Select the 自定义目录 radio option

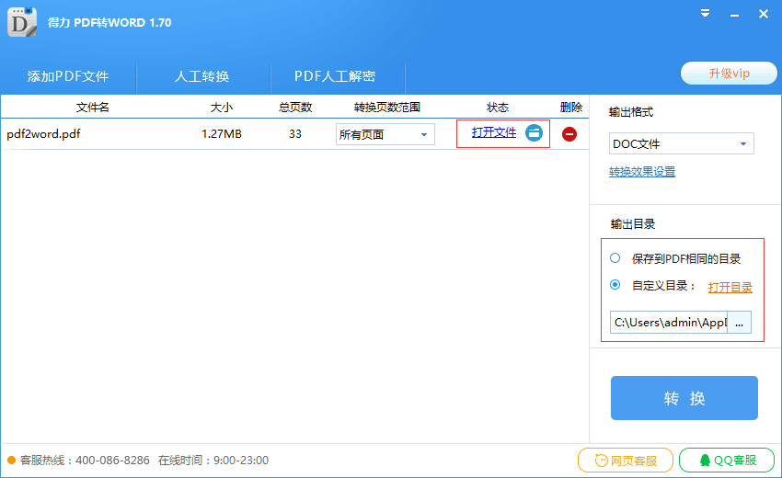615,285
